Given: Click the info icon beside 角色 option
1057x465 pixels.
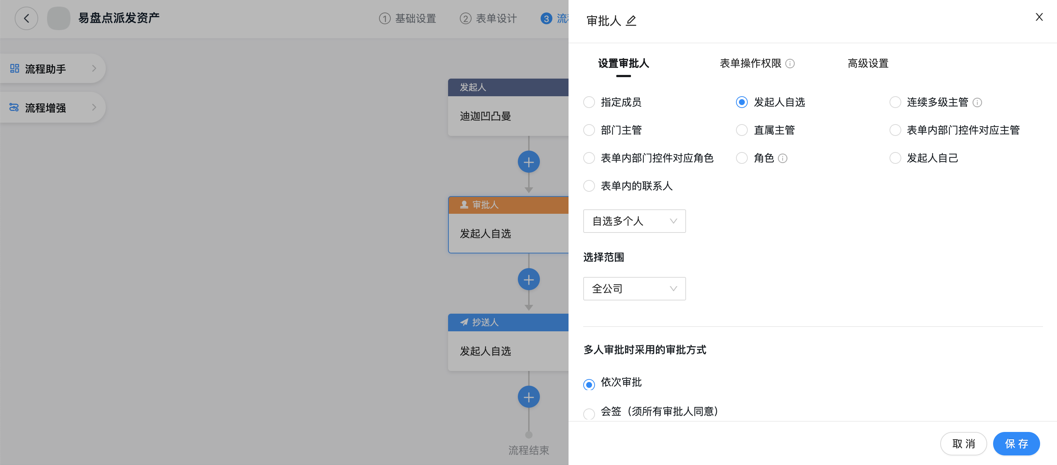Looking at the screenshot, I should 783,158.
